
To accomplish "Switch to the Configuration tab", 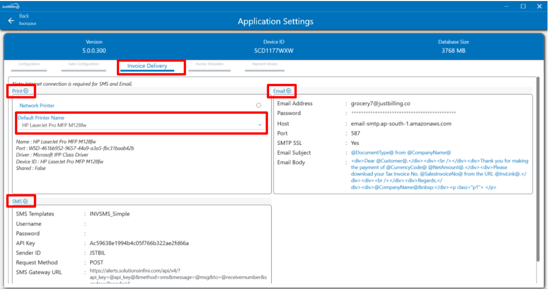I will point(29,64).
